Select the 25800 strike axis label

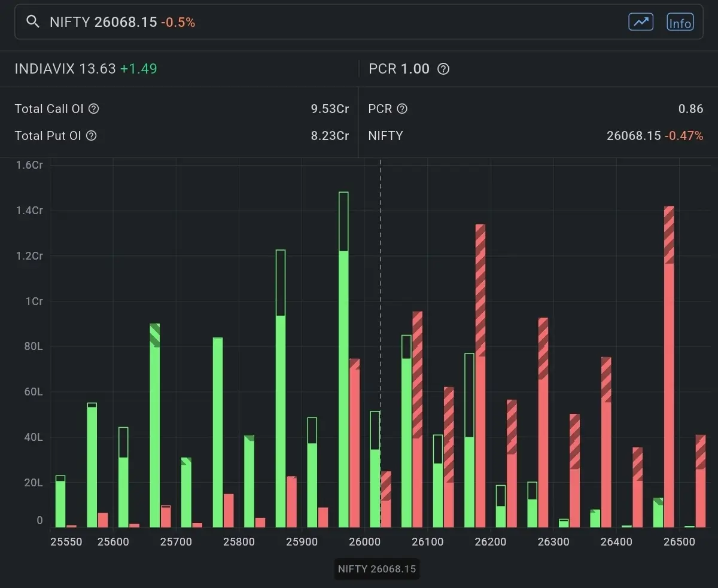point(239,542)
